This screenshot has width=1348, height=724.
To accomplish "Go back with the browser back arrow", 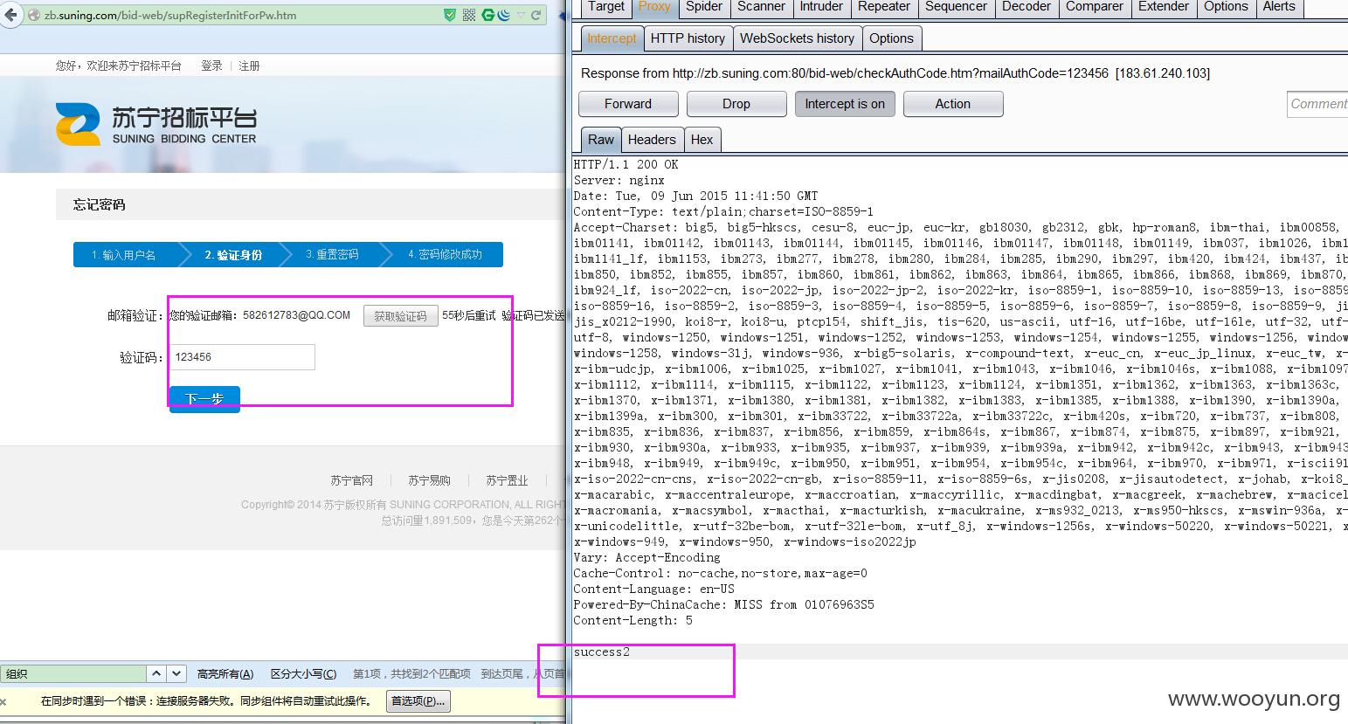I will coord(10,15).
